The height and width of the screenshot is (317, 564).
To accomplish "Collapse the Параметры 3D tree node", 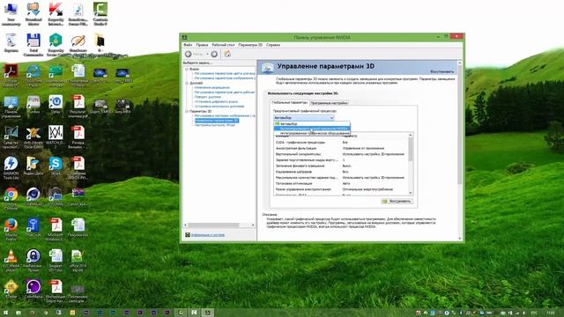I will (187, 112).
